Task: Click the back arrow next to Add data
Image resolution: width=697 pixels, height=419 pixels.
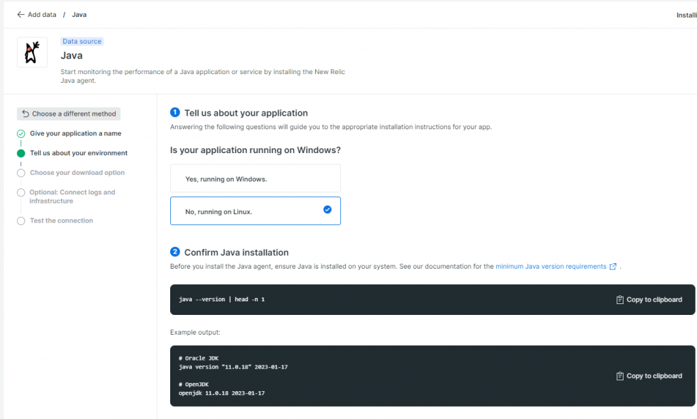Action: [x=20, y=14]
